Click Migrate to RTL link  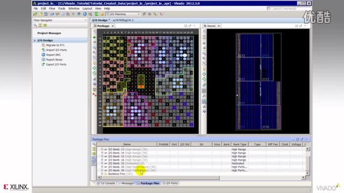[x=55, y=45]
